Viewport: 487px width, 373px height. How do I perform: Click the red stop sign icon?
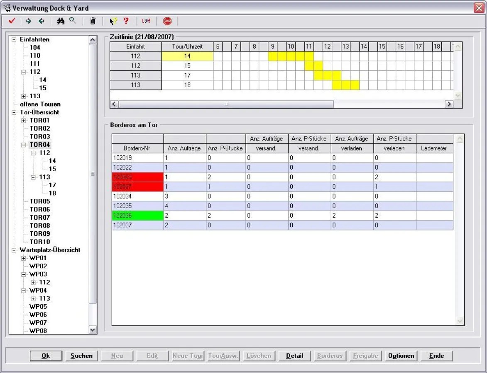[167, 21]
